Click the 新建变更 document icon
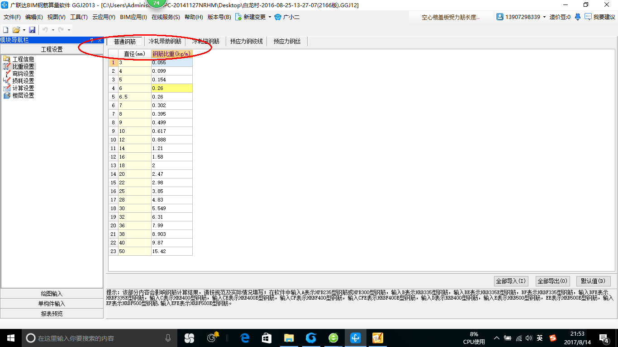The width and height of the screenshot is (618, 347). click(238, 17)
